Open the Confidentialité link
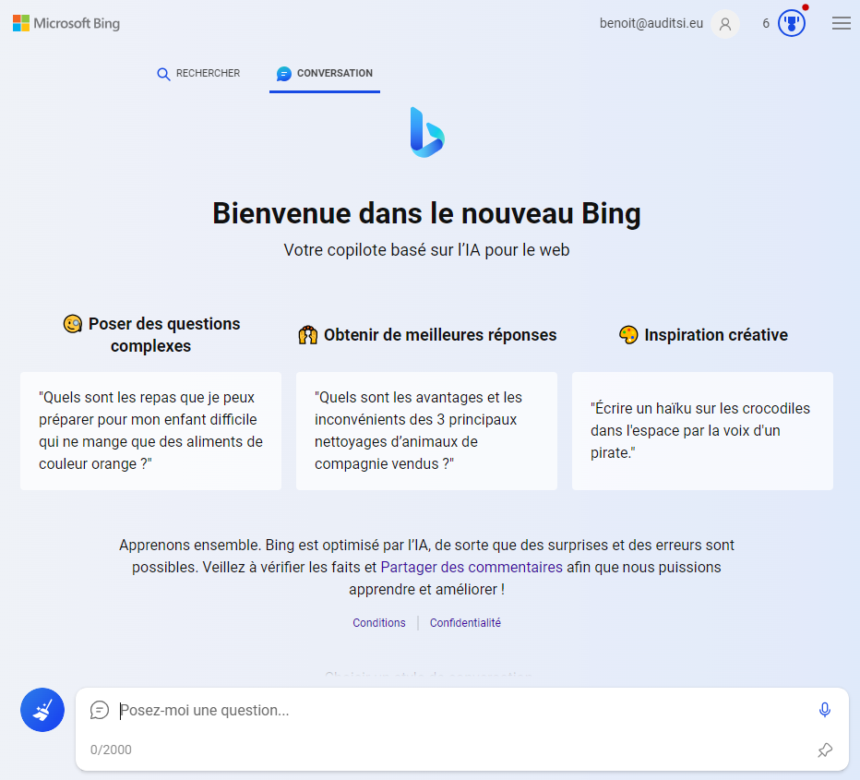 [465, 622]
